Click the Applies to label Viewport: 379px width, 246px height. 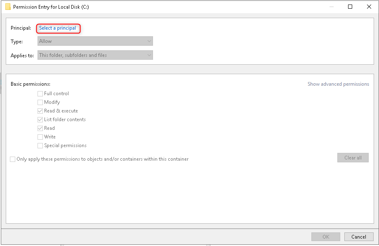22,56
